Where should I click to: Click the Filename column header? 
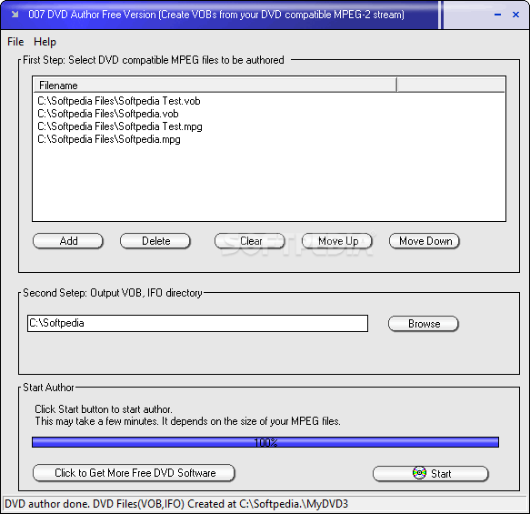coord(215,86)
